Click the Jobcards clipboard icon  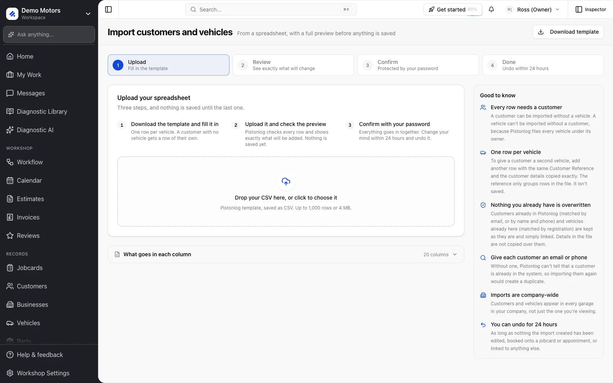point(10,268)
